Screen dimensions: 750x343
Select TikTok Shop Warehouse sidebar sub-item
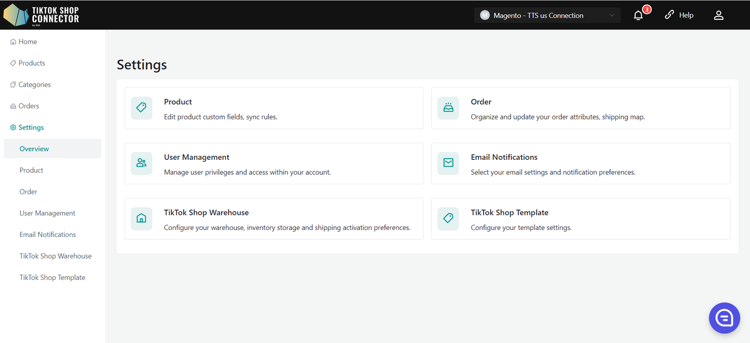(x=55, y=256)
